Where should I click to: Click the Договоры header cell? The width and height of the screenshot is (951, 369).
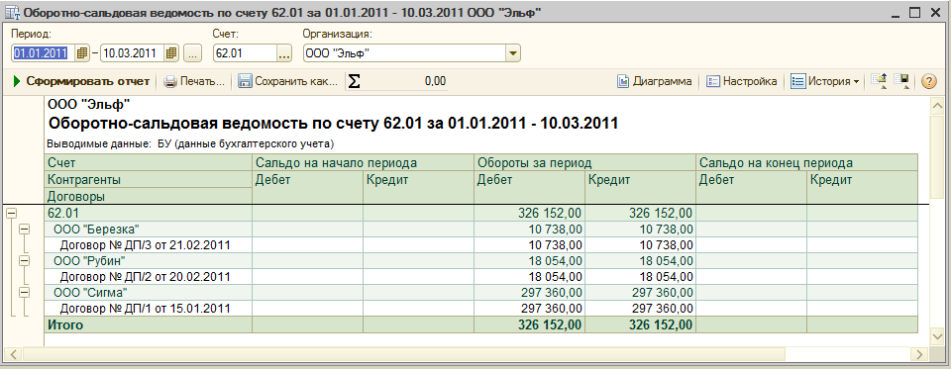coord(149,196)
